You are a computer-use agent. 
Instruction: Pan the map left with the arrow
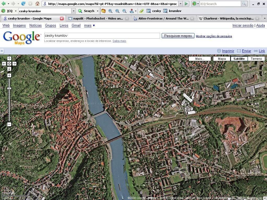[x=4, y=64]
